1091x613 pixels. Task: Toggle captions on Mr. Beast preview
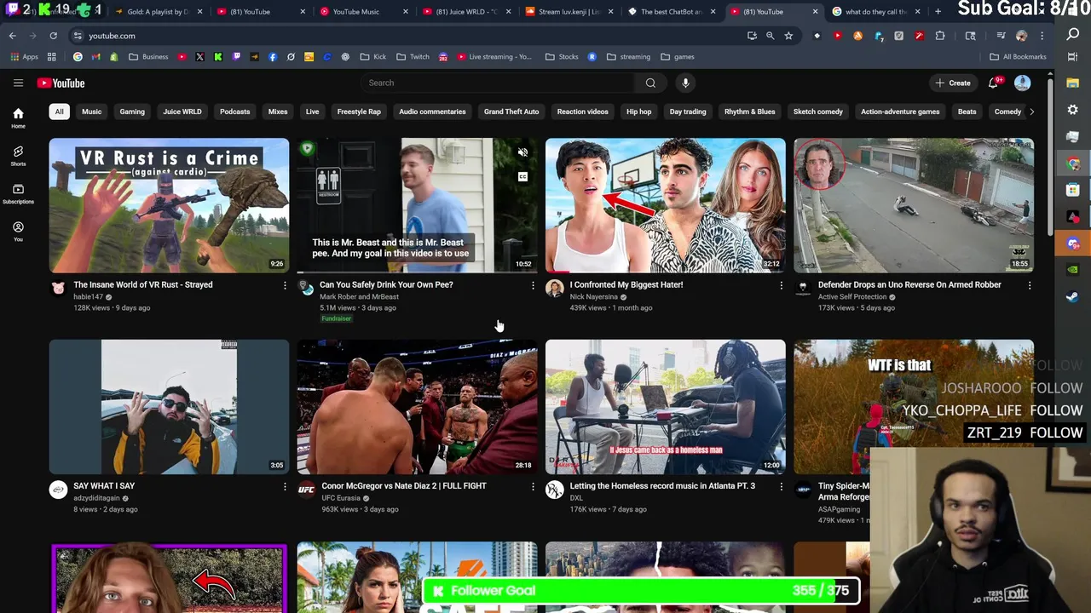(x=522, y=177)
